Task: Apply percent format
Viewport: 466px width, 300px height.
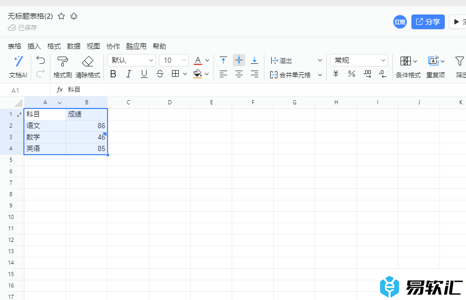Action: (x=352, y=74)
